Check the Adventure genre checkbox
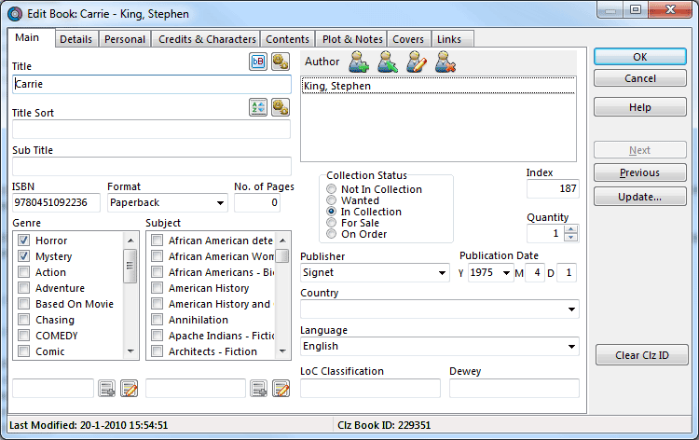This screenshot has height=440, width=699. pos(24,288)
